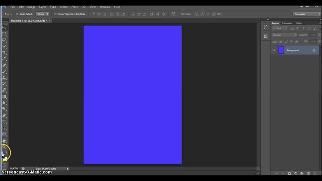Open the File menu
The height and width of the screenshot is (181, 322).
click(x=13, y=7)
